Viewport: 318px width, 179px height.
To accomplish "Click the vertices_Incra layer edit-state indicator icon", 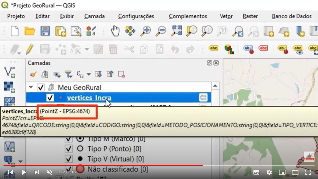I will coord(203,98).
